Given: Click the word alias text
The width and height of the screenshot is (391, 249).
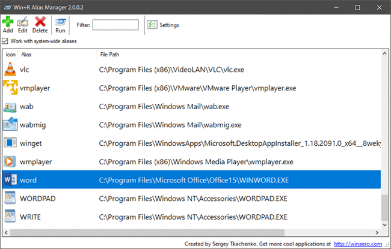Looking at the screenshot, I should (x=28, y=180).
